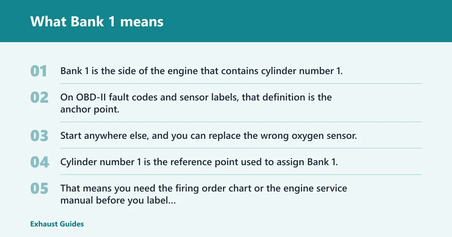Open the Exhaust Guides link
This screenshot has width=452, height=237.
pyautogui.click(x=57, y=224)
